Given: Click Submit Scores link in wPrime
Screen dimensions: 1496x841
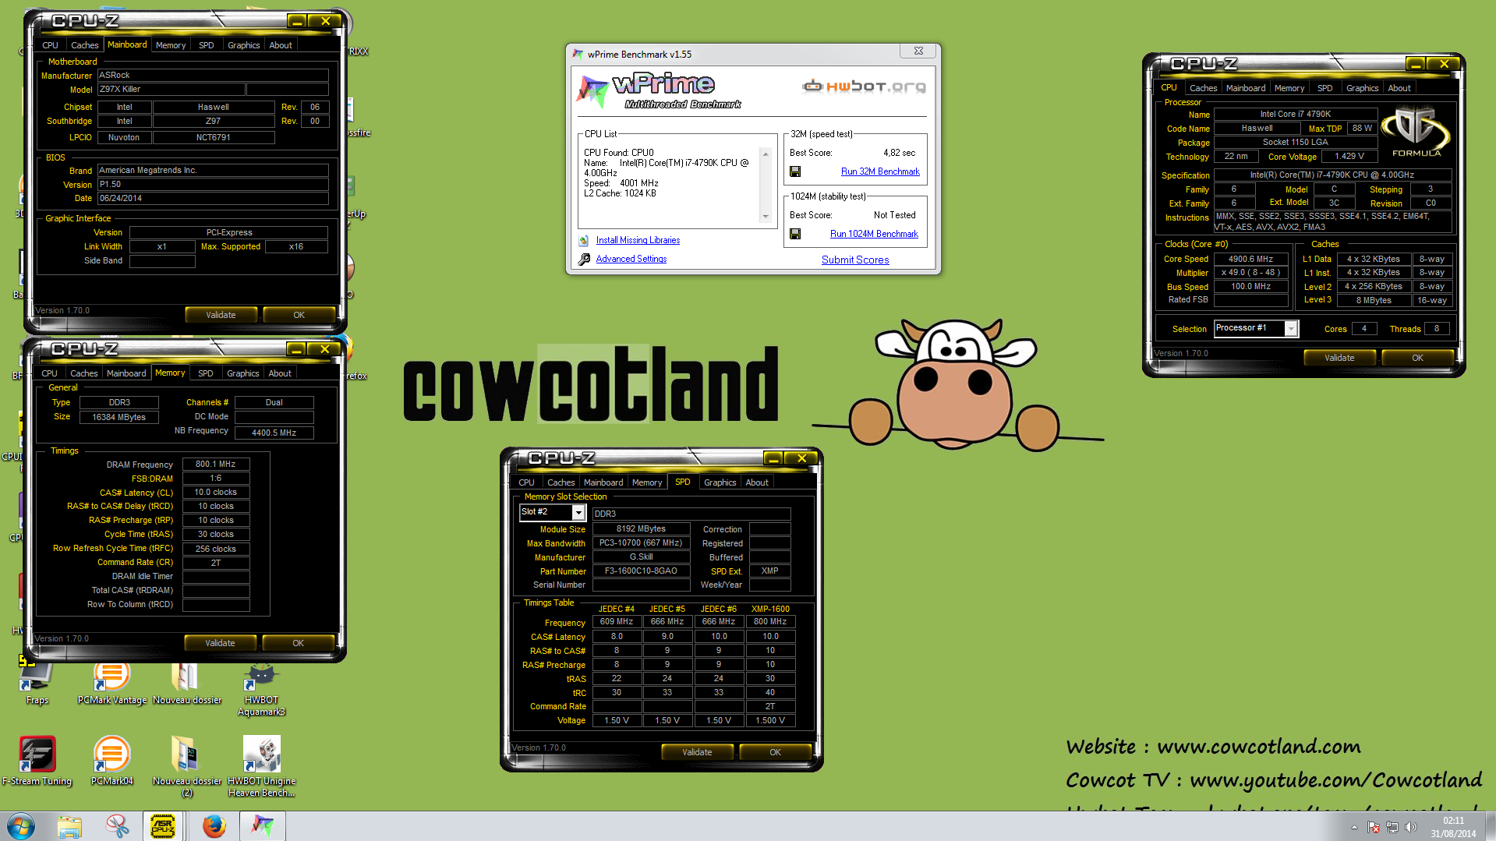Looking at the screenshot, I should [855, 260].
